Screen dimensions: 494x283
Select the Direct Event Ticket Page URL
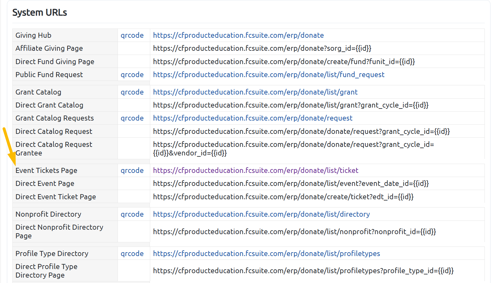tap(283, 197)
